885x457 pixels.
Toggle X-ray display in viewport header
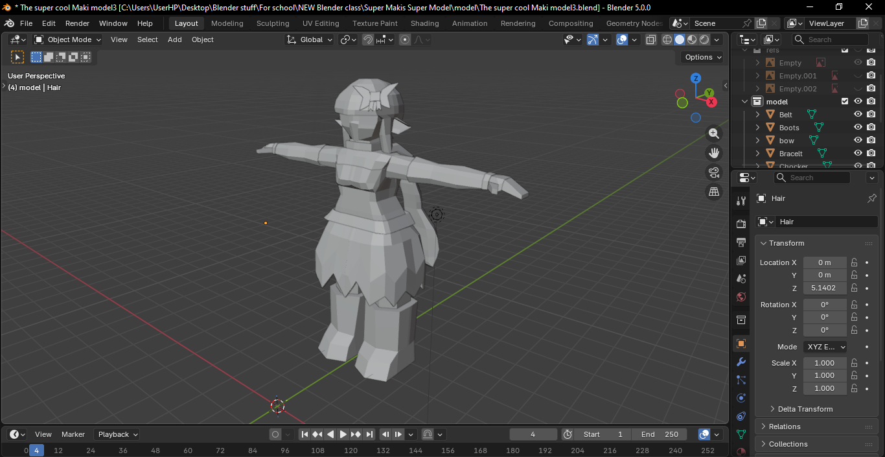[651, 40]
